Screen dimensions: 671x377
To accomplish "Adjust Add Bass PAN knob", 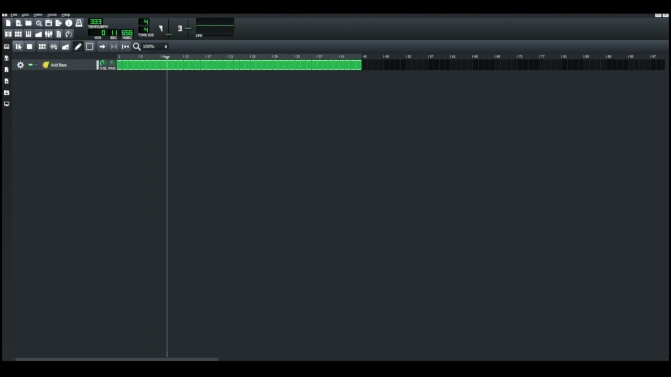I will pyautogui.click(x=112, y=63).
